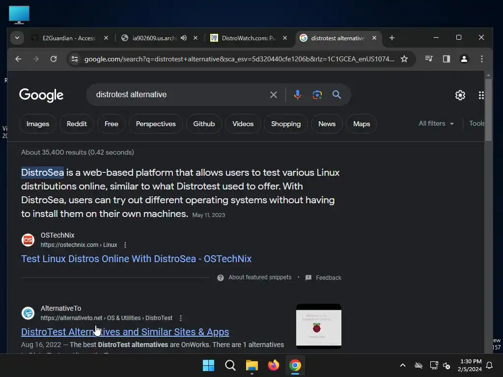Close the E2Guardian tab
Viewport: 503px width, 377px height.
click(106, 38)
